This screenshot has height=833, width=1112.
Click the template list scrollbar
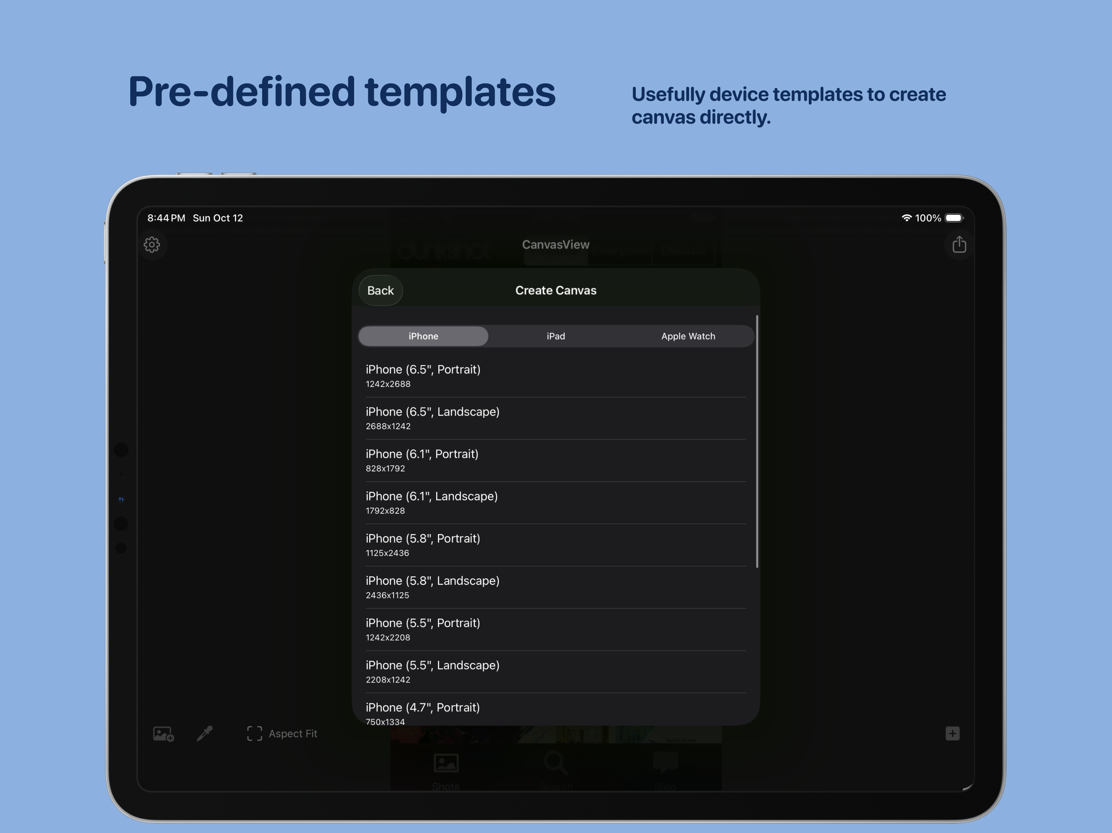pos(757,442)
